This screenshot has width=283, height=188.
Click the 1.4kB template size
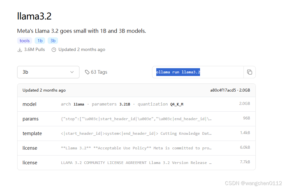245,133
